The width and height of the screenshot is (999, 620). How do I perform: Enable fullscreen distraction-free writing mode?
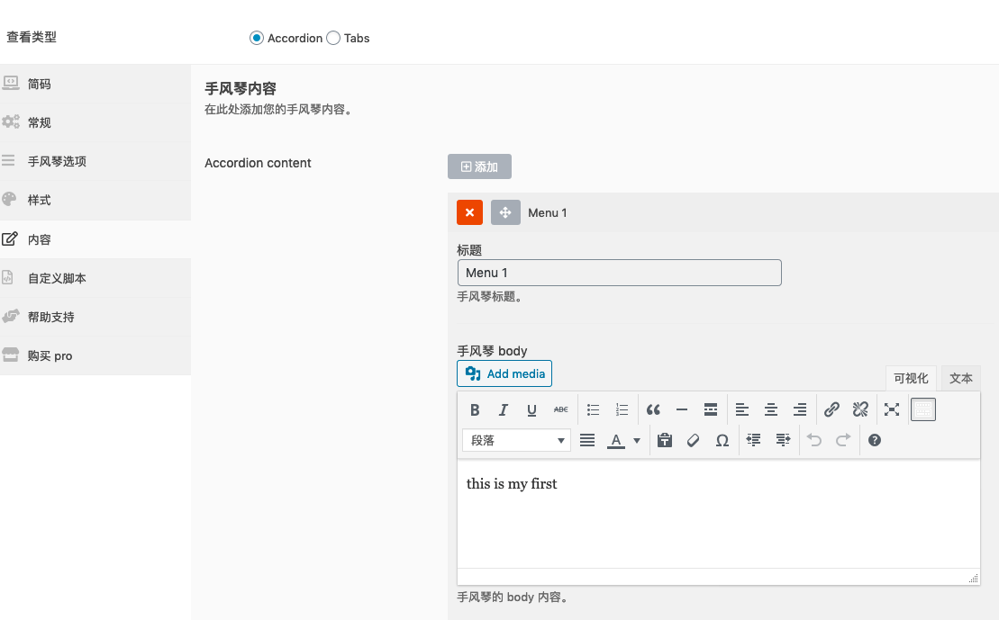pyautogui.click(x=892, y=410)
